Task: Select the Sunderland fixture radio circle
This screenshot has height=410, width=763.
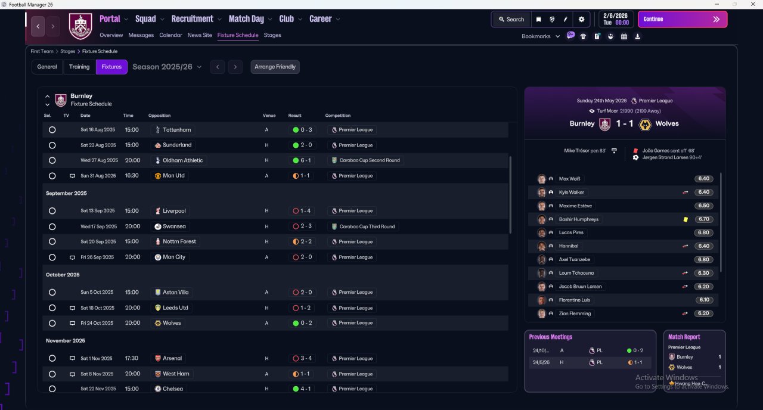Action: point(52,145)
